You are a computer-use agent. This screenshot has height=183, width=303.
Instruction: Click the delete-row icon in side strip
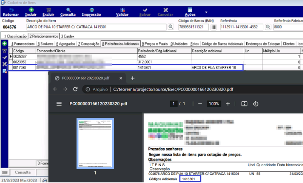click(x=5, y=51)
